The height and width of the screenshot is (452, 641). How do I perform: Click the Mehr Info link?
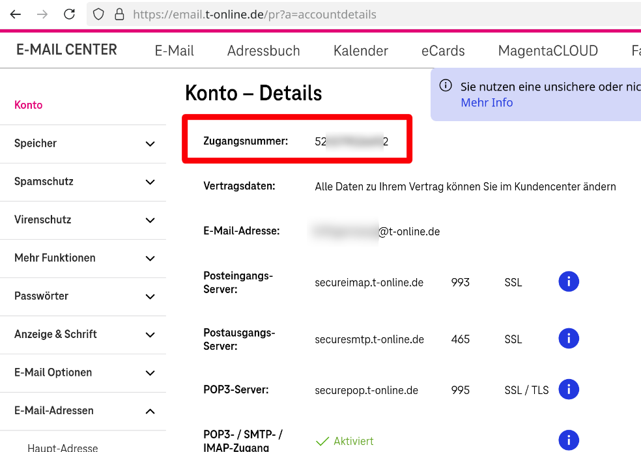tap(487, 103)
